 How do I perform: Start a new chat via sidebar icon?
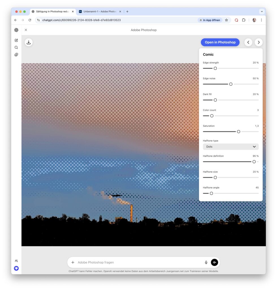pos(16,40)
